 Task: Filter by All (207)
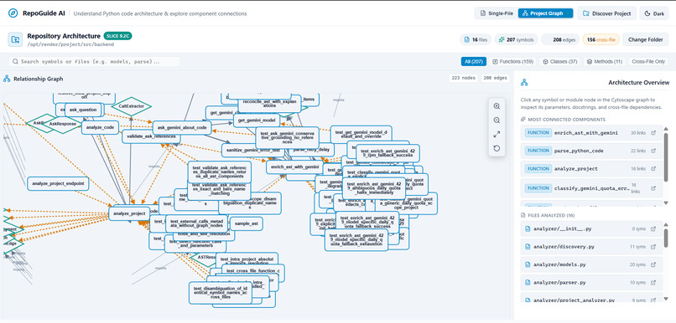tap(473, 61)
